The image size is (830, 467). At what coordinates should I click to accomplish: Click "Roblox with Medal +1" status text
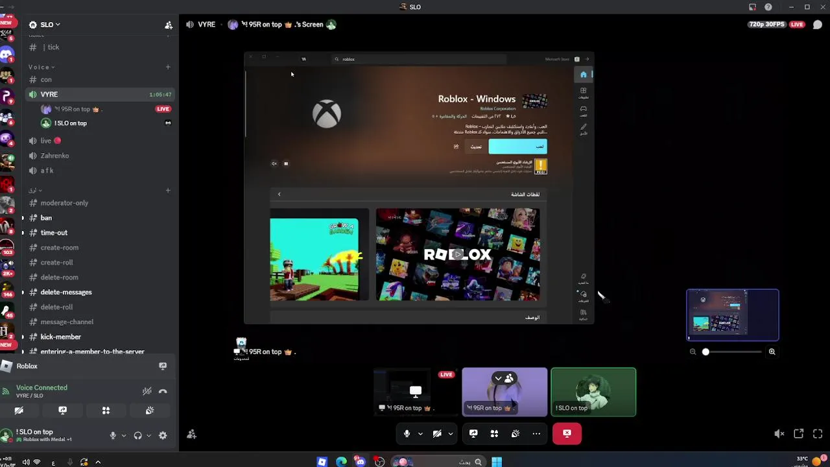47,440
